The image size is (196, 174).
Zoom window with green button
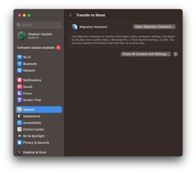[x=29, y=15]
